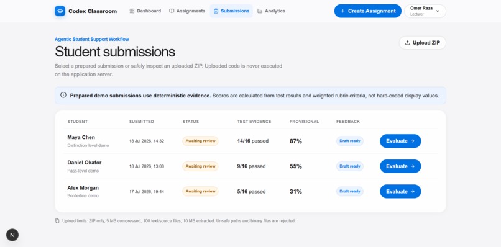The height and width of the screenshot is (247, 501).
Task: Click Daniel Okafor's Awaiting review badge
Action: coord(200,166)
